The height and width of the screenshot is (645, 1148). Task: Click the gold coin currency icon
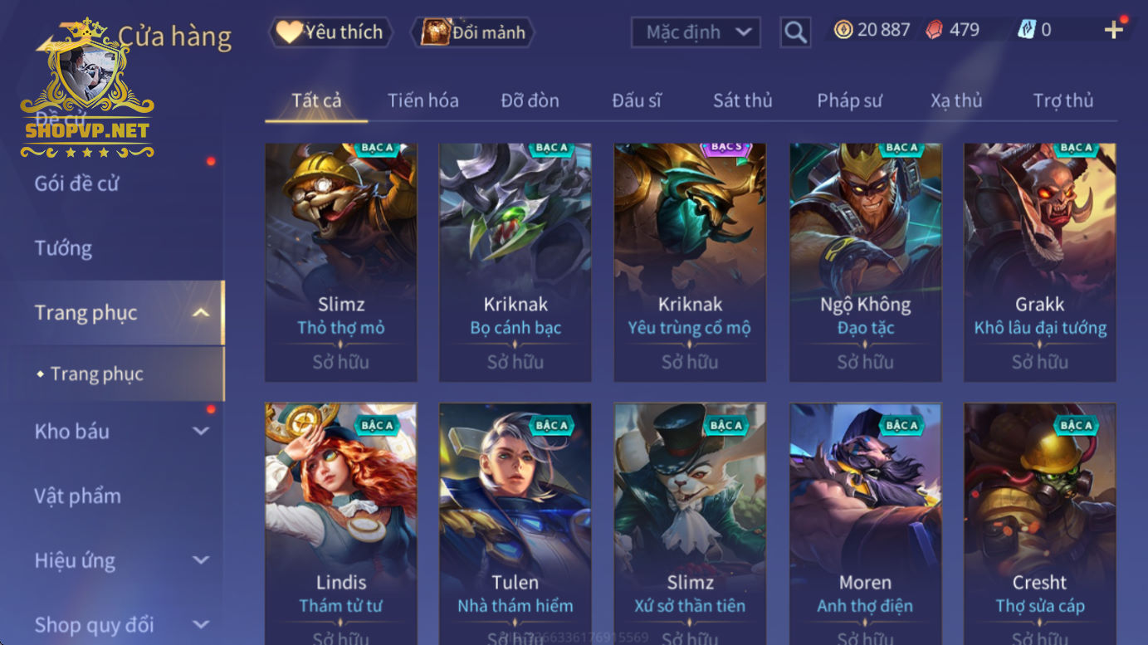pyautogui.click(x=843, y=30)
